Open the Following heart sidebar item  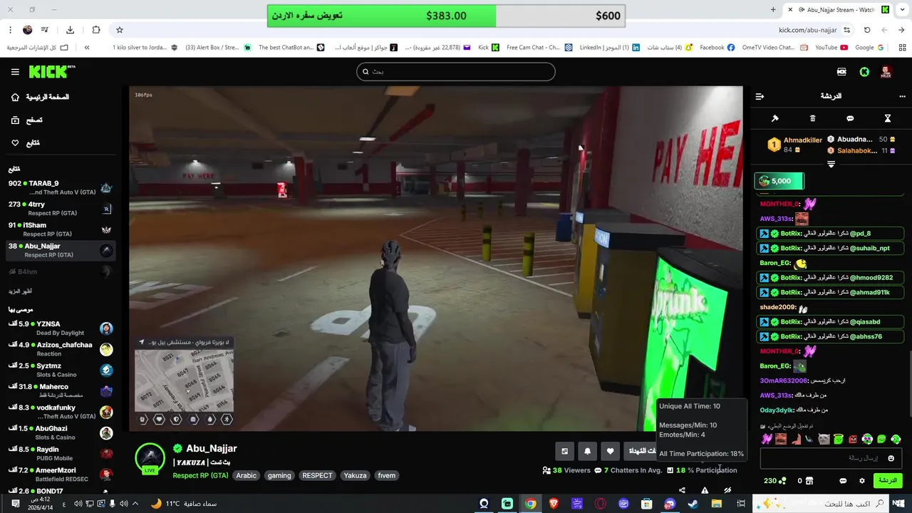pyautogui.click(x=25, y=143)
